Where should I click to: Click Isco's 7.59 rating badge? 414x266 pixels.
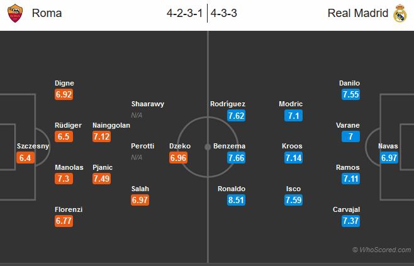pos(294,201)
